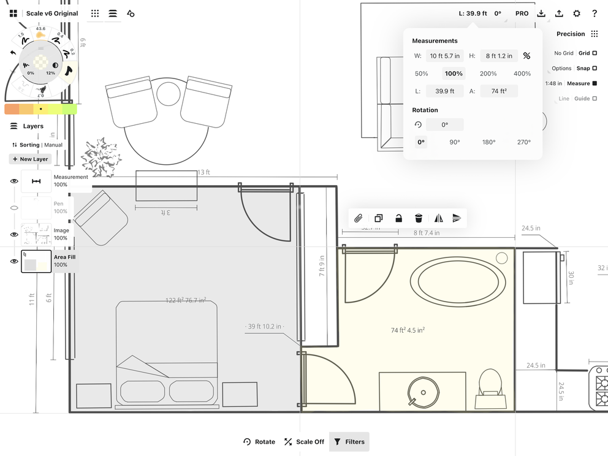Open app settings with the gear icon
The height and width of the screenshot is (456, 608).
click(x=576, y=13)
